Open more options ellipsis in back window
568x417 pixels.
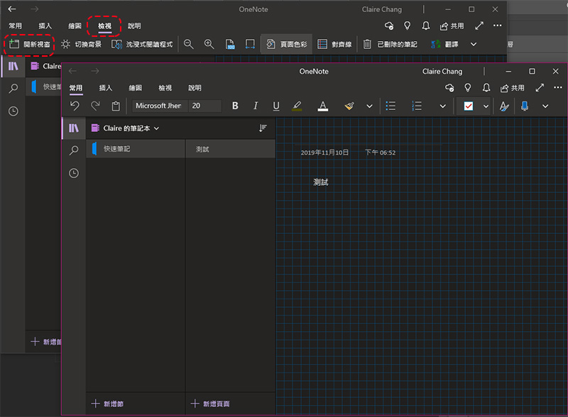pyautogui.click(x=498, y=26)
